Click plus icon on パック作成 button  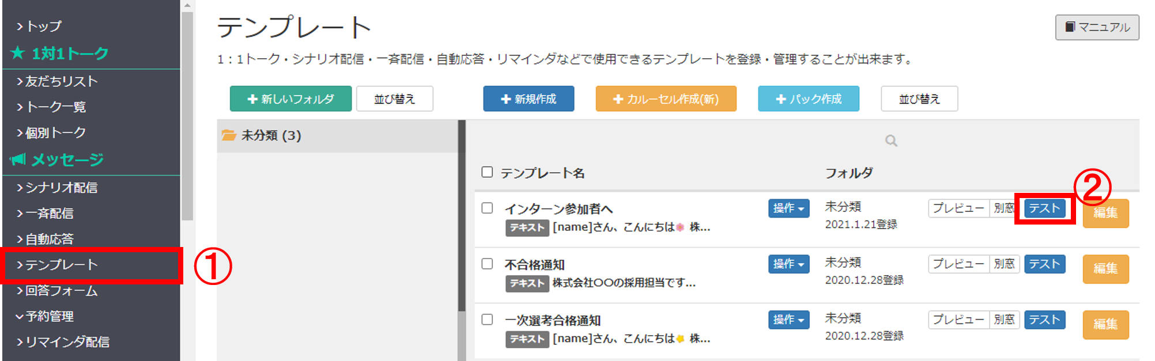[x=781, y=99]
